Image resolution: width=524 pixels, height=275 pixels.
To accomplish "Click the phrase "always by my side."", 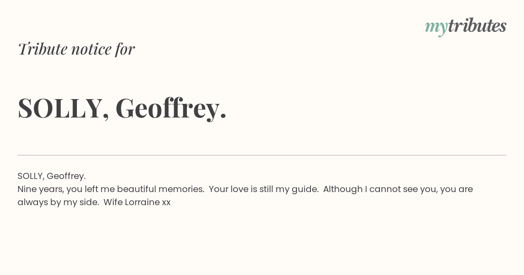I will pos(59,202).
